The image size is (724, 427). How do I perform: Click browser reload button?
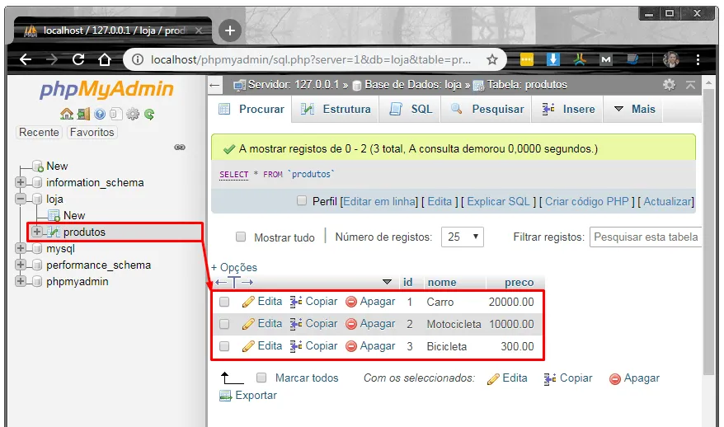pyautogui.click(x=78, y=59)
